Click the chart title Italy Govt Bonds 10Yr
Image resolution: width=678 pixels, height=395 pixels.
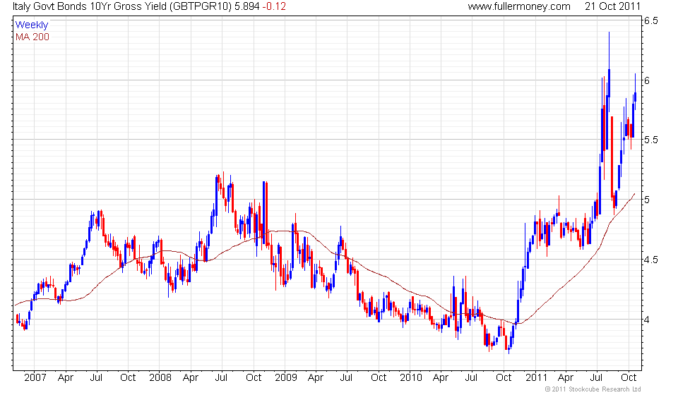[x=62, y=6]
